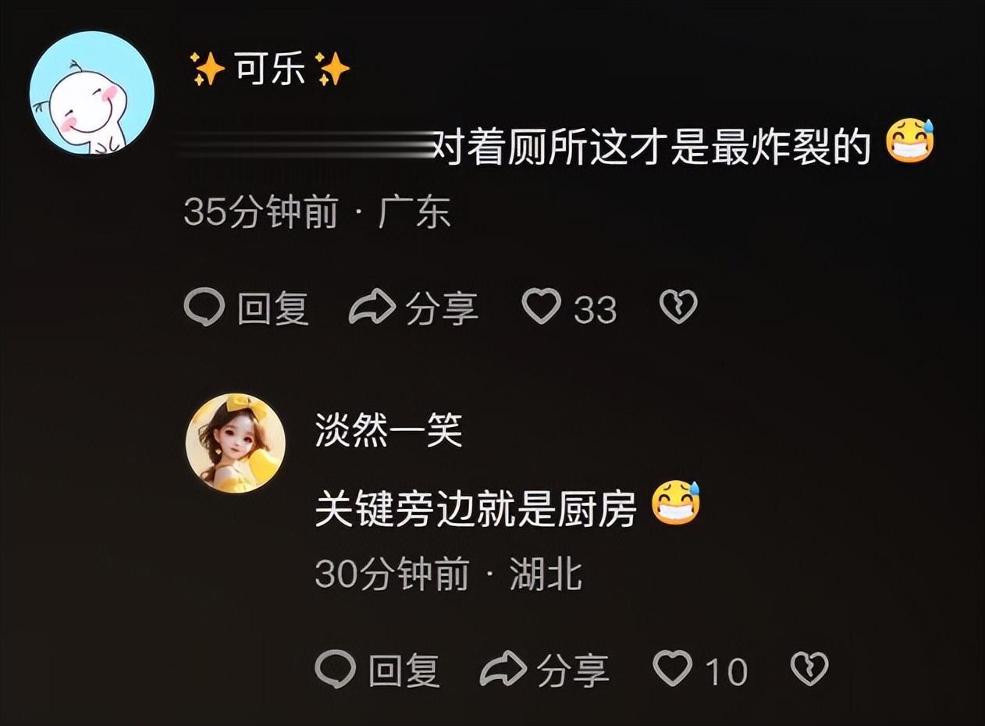Image resolution: width=985 pixels, height=726 pixels.
Task: Dislike 可乐's comment with broken heart icon
Action: [x=678, y=307]
